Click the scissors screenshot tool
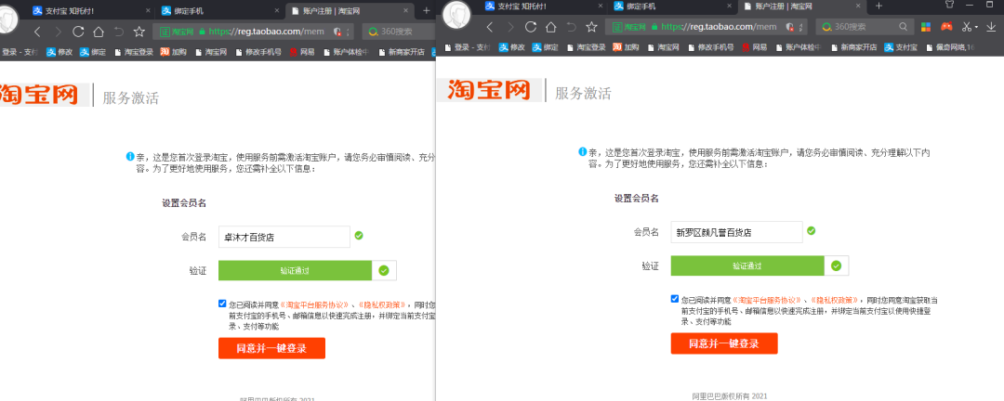This screenshot has width=1004, height=401. 968,27
